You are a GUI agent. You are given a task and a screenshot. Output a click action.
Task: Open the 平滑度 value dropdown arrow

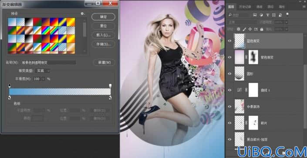click(43, 79)
